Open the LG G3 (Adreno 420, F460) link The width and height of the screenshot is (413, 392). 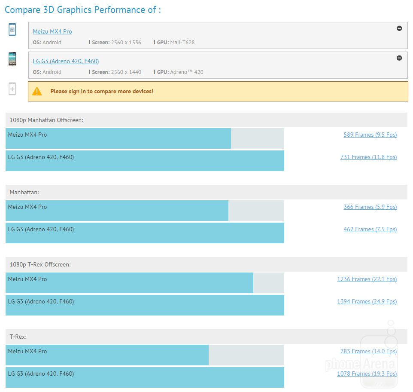pos(66,61)
